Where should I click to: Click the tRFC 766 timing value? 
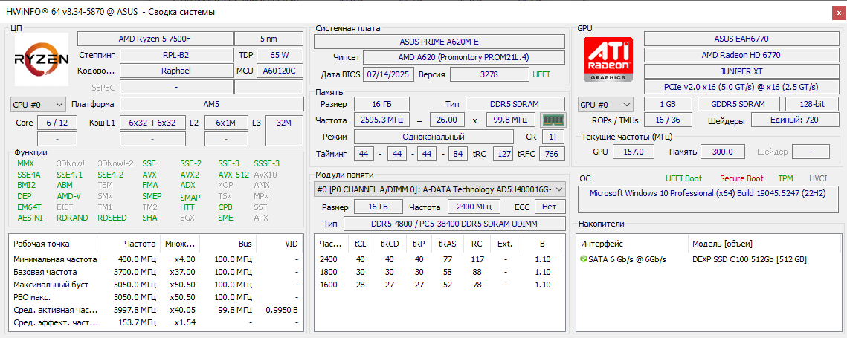(x=552, y=154)
